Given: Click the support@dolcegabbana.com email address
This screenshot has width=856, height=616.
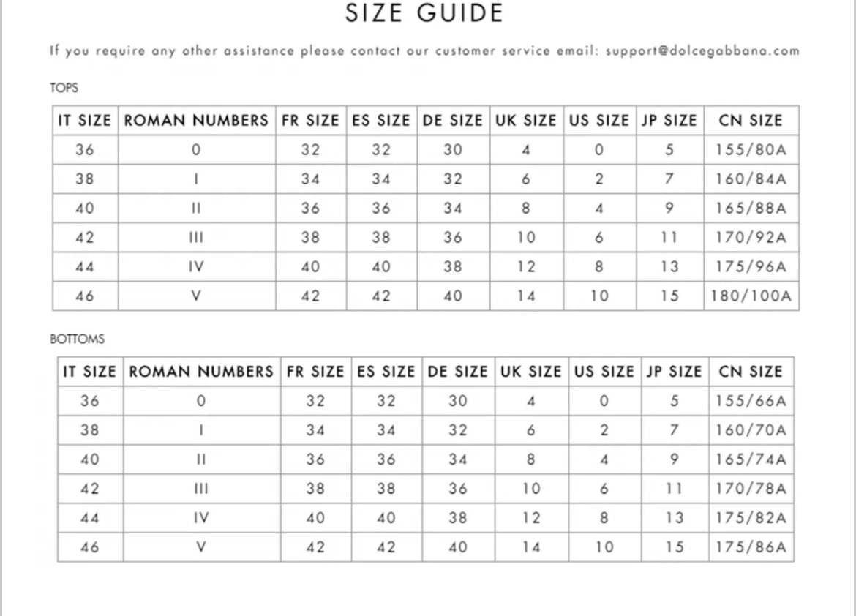Looking at the screenshot, I should click(702, 51).
